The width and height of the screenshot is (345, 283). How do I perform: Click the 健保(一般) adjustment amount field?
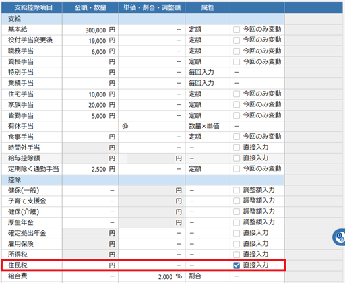tap(152, 191)
